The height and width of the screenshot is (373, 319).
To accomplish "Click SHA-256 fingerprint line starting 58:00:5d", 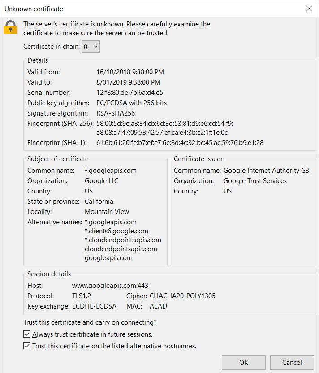I will (164, 124).
